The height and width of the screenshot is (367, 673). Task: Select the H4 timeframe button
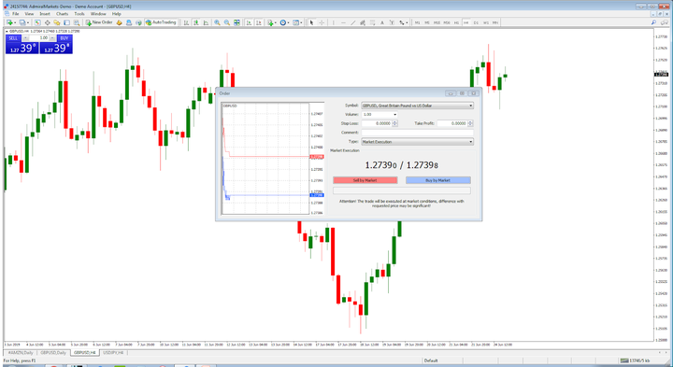coord(466,22)
